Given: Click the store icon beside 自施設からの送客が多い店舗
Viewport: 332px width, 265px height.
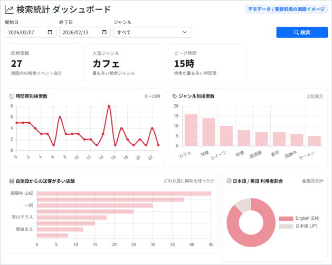Looking at the screenshot, I should tap(12, 181).
